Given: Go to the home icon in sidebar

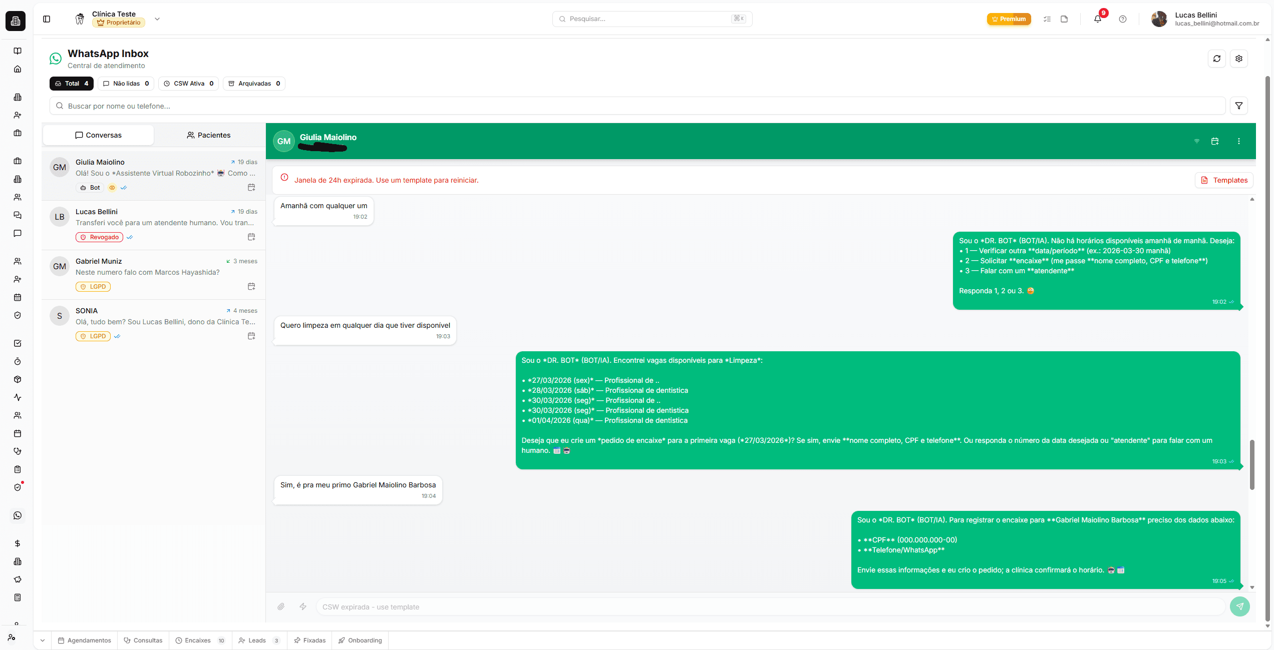Looking at the screenshot, I should point(18,69).
